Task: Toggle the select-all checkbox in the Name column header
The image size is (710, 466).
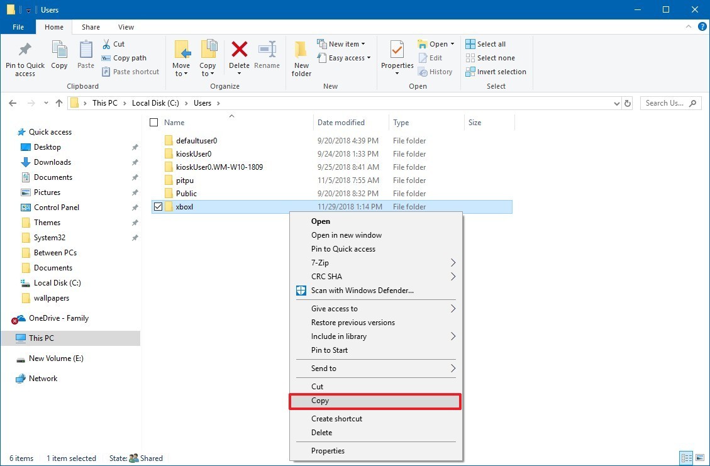Action: coord(153,122)
